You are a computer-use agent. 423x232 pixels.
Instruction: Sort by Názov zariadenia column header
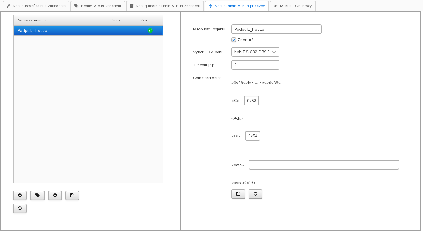(x=60, y=20)
